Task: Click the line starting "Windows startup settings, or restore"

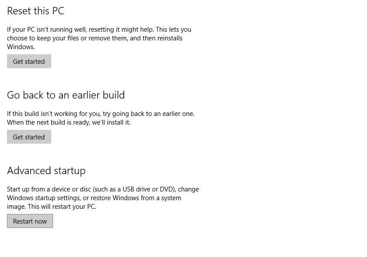Action: (94, 198)
